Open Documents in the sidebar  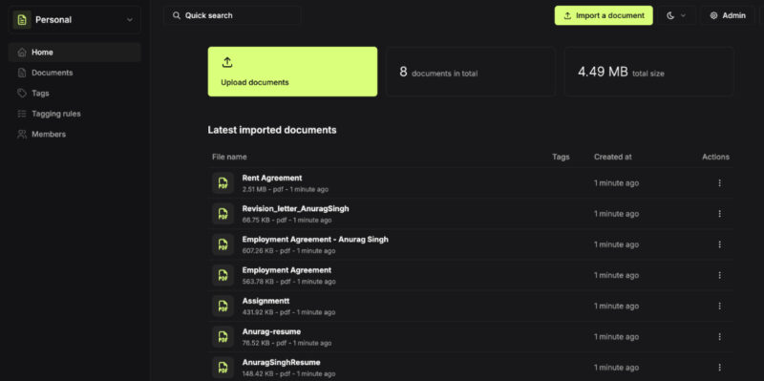tap(74, 73)
